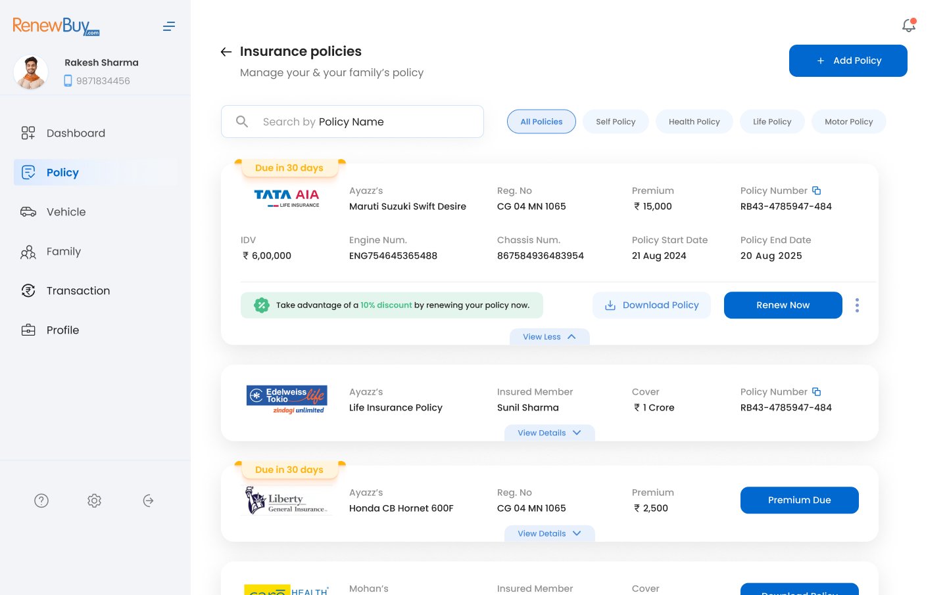
Task: Select Policy in the sidebar
Action: pyautogui.click(x=95, y=173)
